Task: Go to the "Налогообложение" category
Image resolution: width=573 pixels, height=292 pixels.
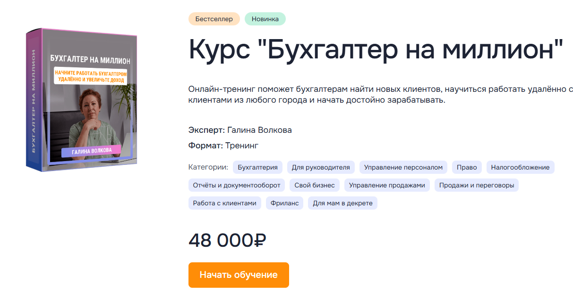Action: point(520,167)
